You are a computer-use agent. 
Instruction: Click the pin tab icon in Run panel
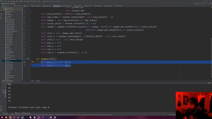tap(3, 93)
